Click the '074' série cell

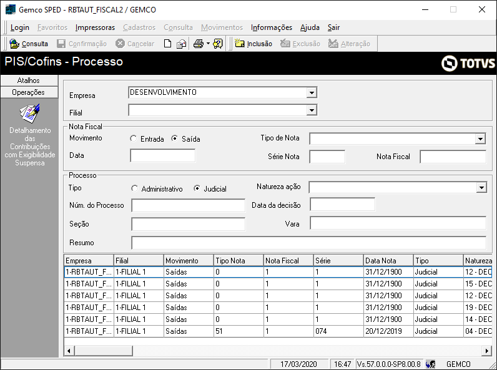(338, 331)
